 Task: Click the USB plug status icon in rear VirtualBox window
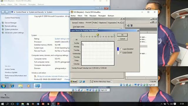(x=82, y=90)
